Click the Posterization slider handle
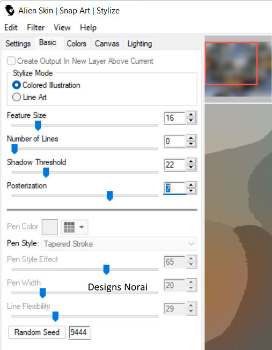This screenshot has height=350, width=272. click(109, 196)
